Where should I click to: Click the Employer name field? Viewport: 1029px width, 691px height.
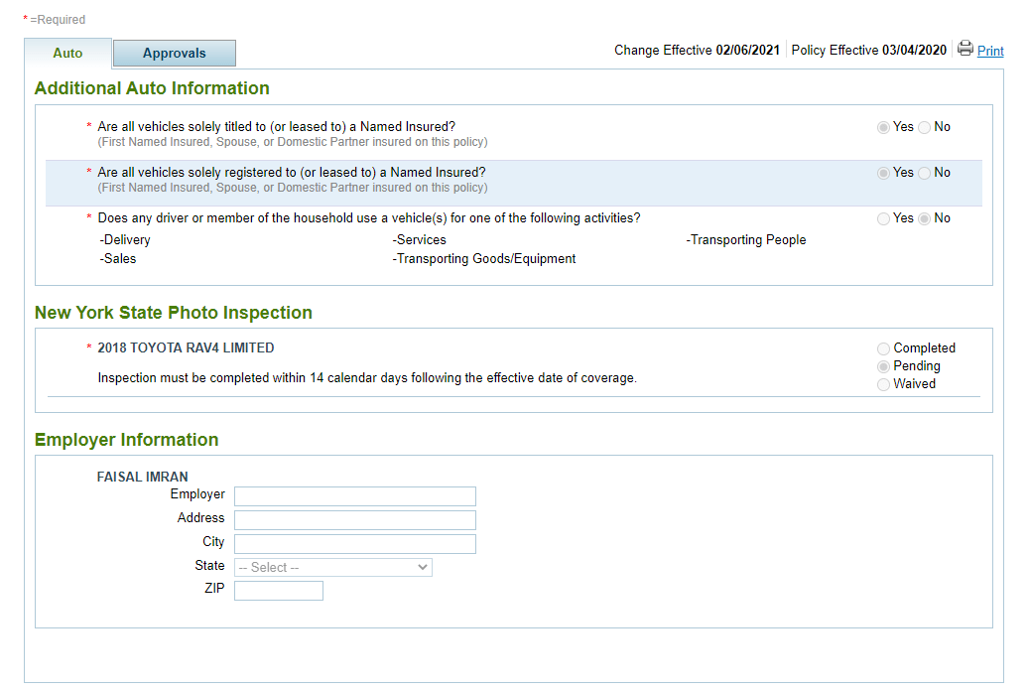(x=354, y=496)
